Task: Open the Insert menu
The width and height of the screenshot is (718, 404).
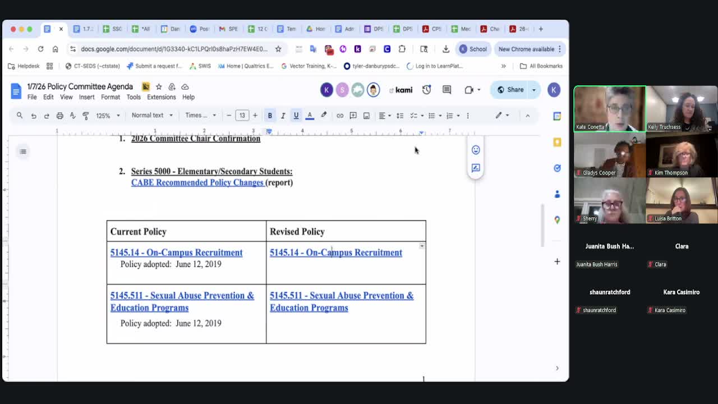Action: point(86,97)
